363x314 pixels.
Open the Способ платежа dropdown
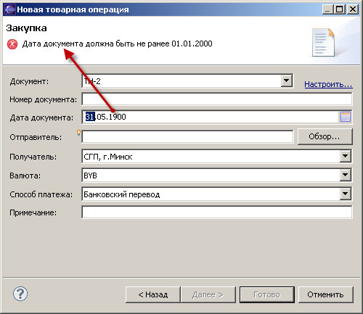point(346,194)
